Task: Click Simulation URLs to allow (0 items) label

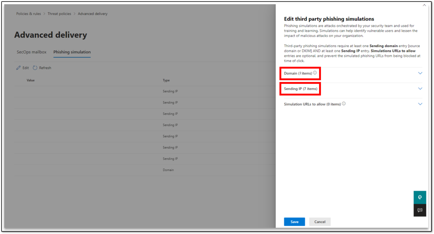Action: point(312,104)
